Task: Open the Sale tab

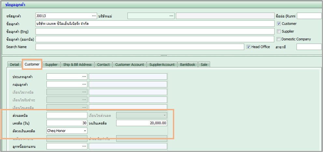Action: click(204, 65)
